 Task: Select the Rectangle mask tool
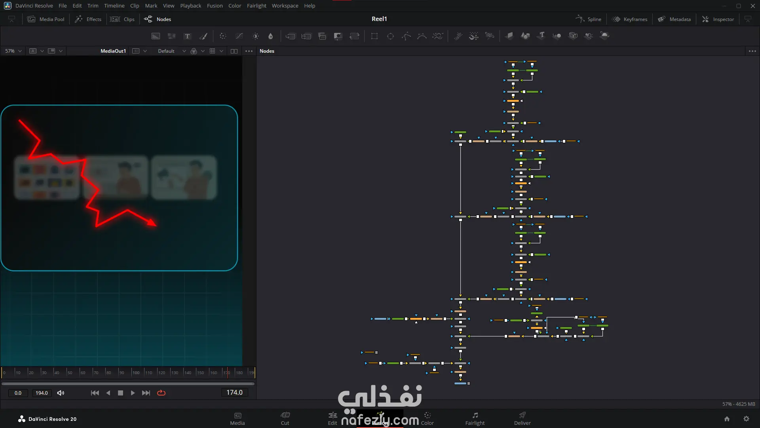(374, 36)
